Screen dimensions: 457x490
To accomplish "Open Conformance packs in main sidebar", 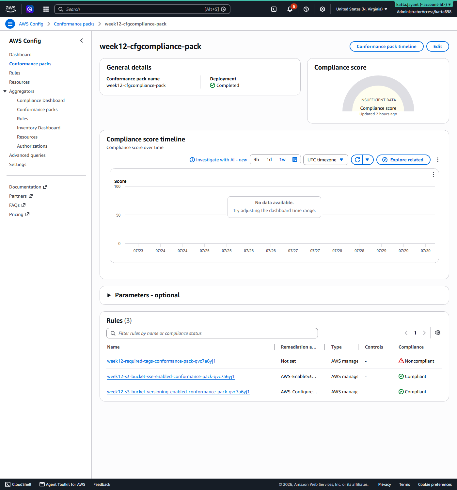I will 30,64.
